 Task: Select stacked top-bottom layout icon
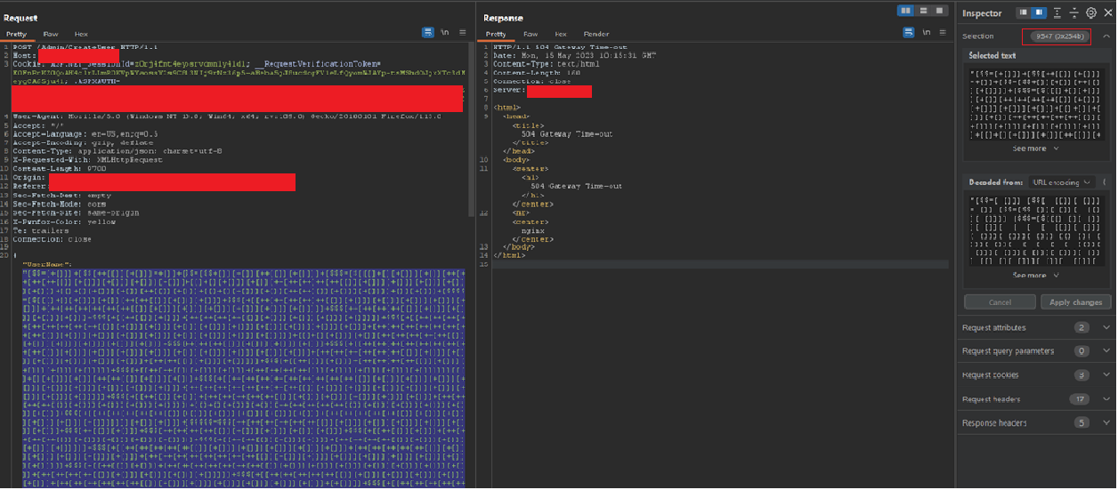click(x=923, y=11)
